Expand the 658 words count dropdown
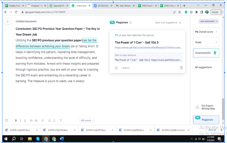This screenshot has height=143, width=227. pyautogui.click(x=87, y=120)
